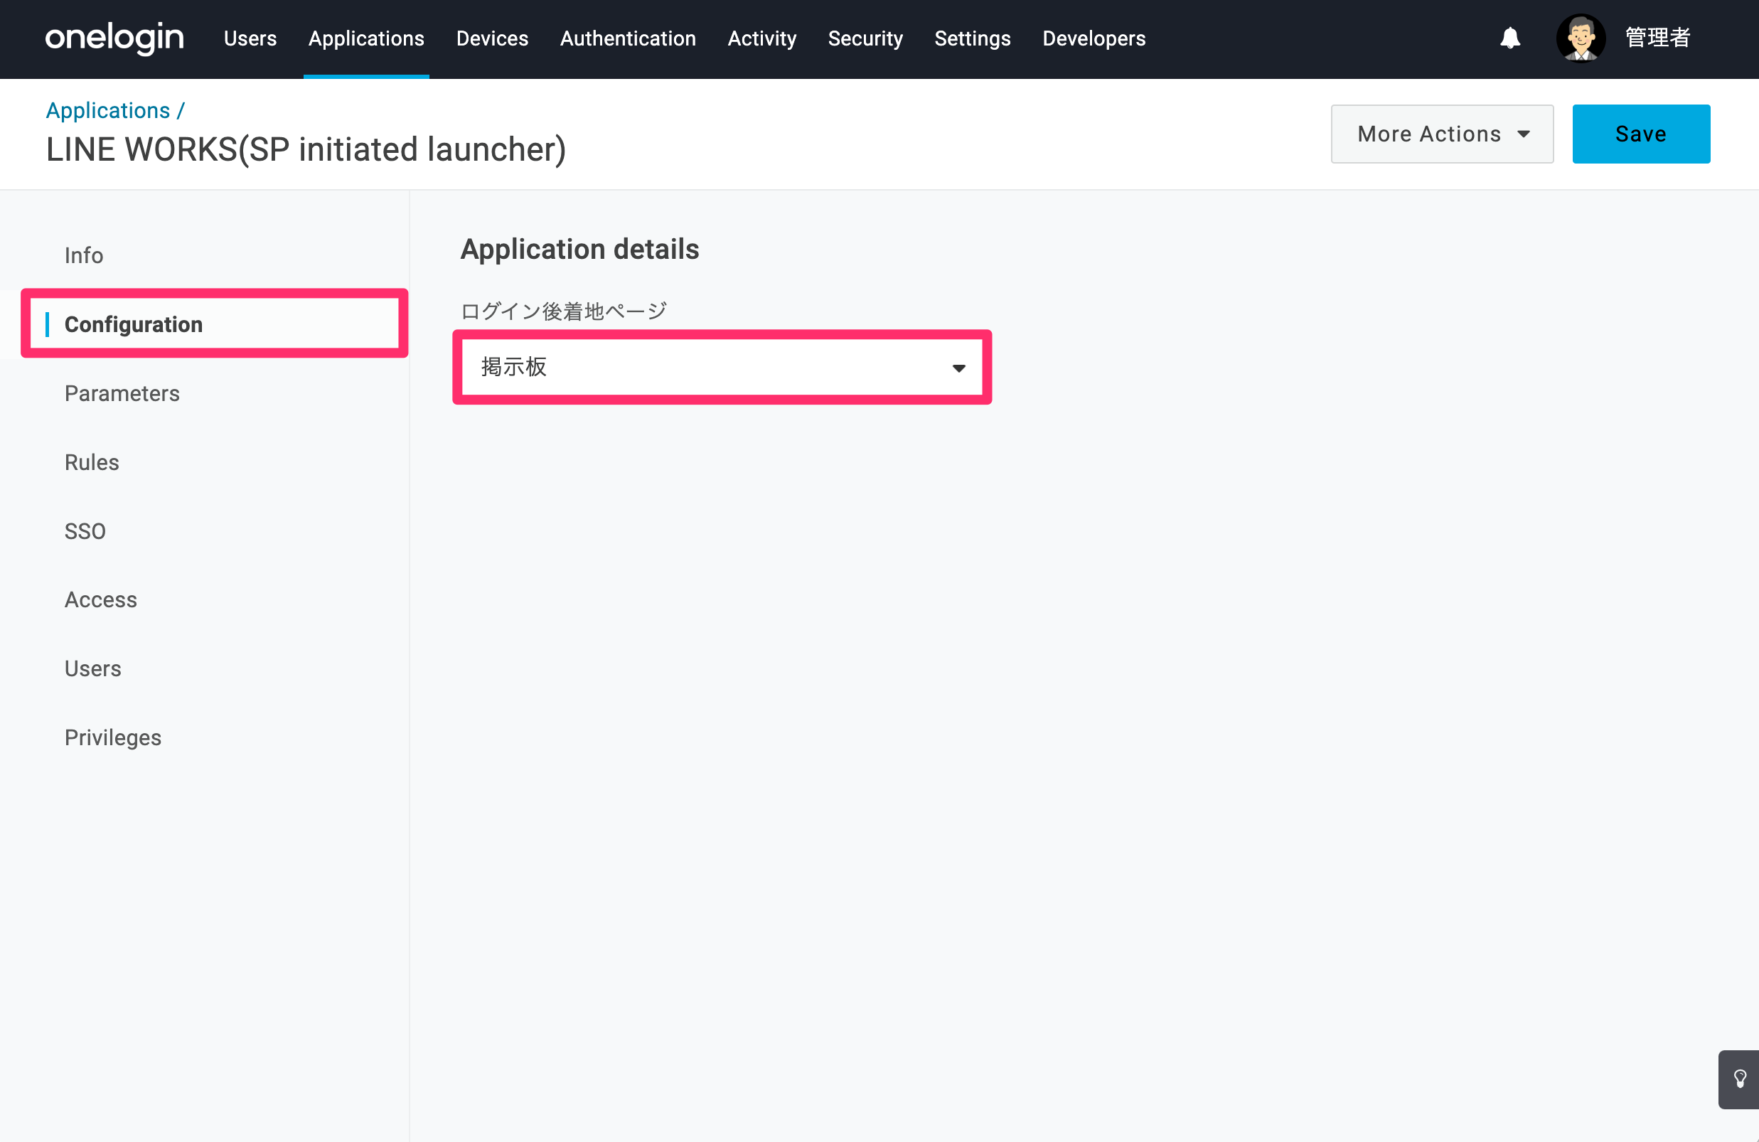Open the Security menu
Screen dimensions: 1759x1142
pos(865,38)
